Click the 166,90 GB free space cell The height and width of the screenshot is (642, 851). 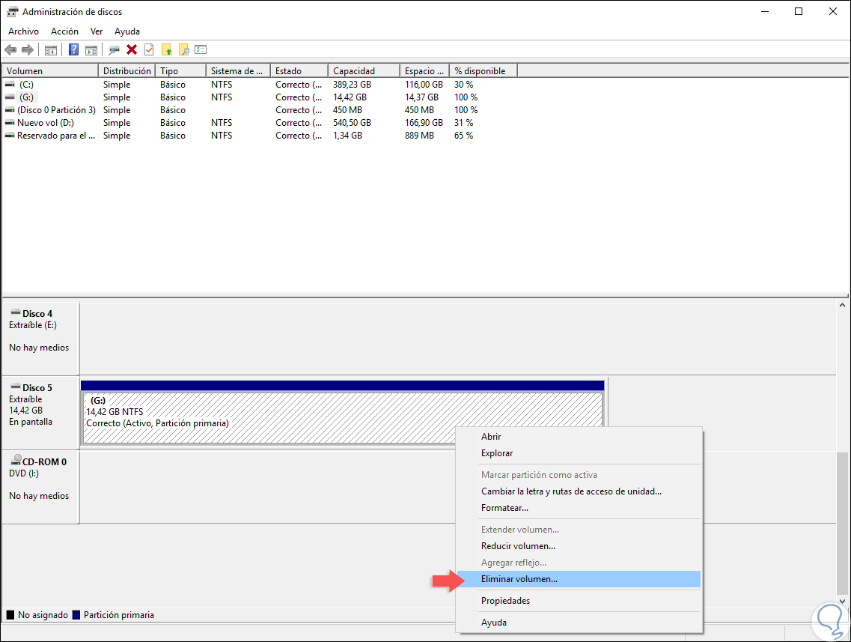pos(424,123)
